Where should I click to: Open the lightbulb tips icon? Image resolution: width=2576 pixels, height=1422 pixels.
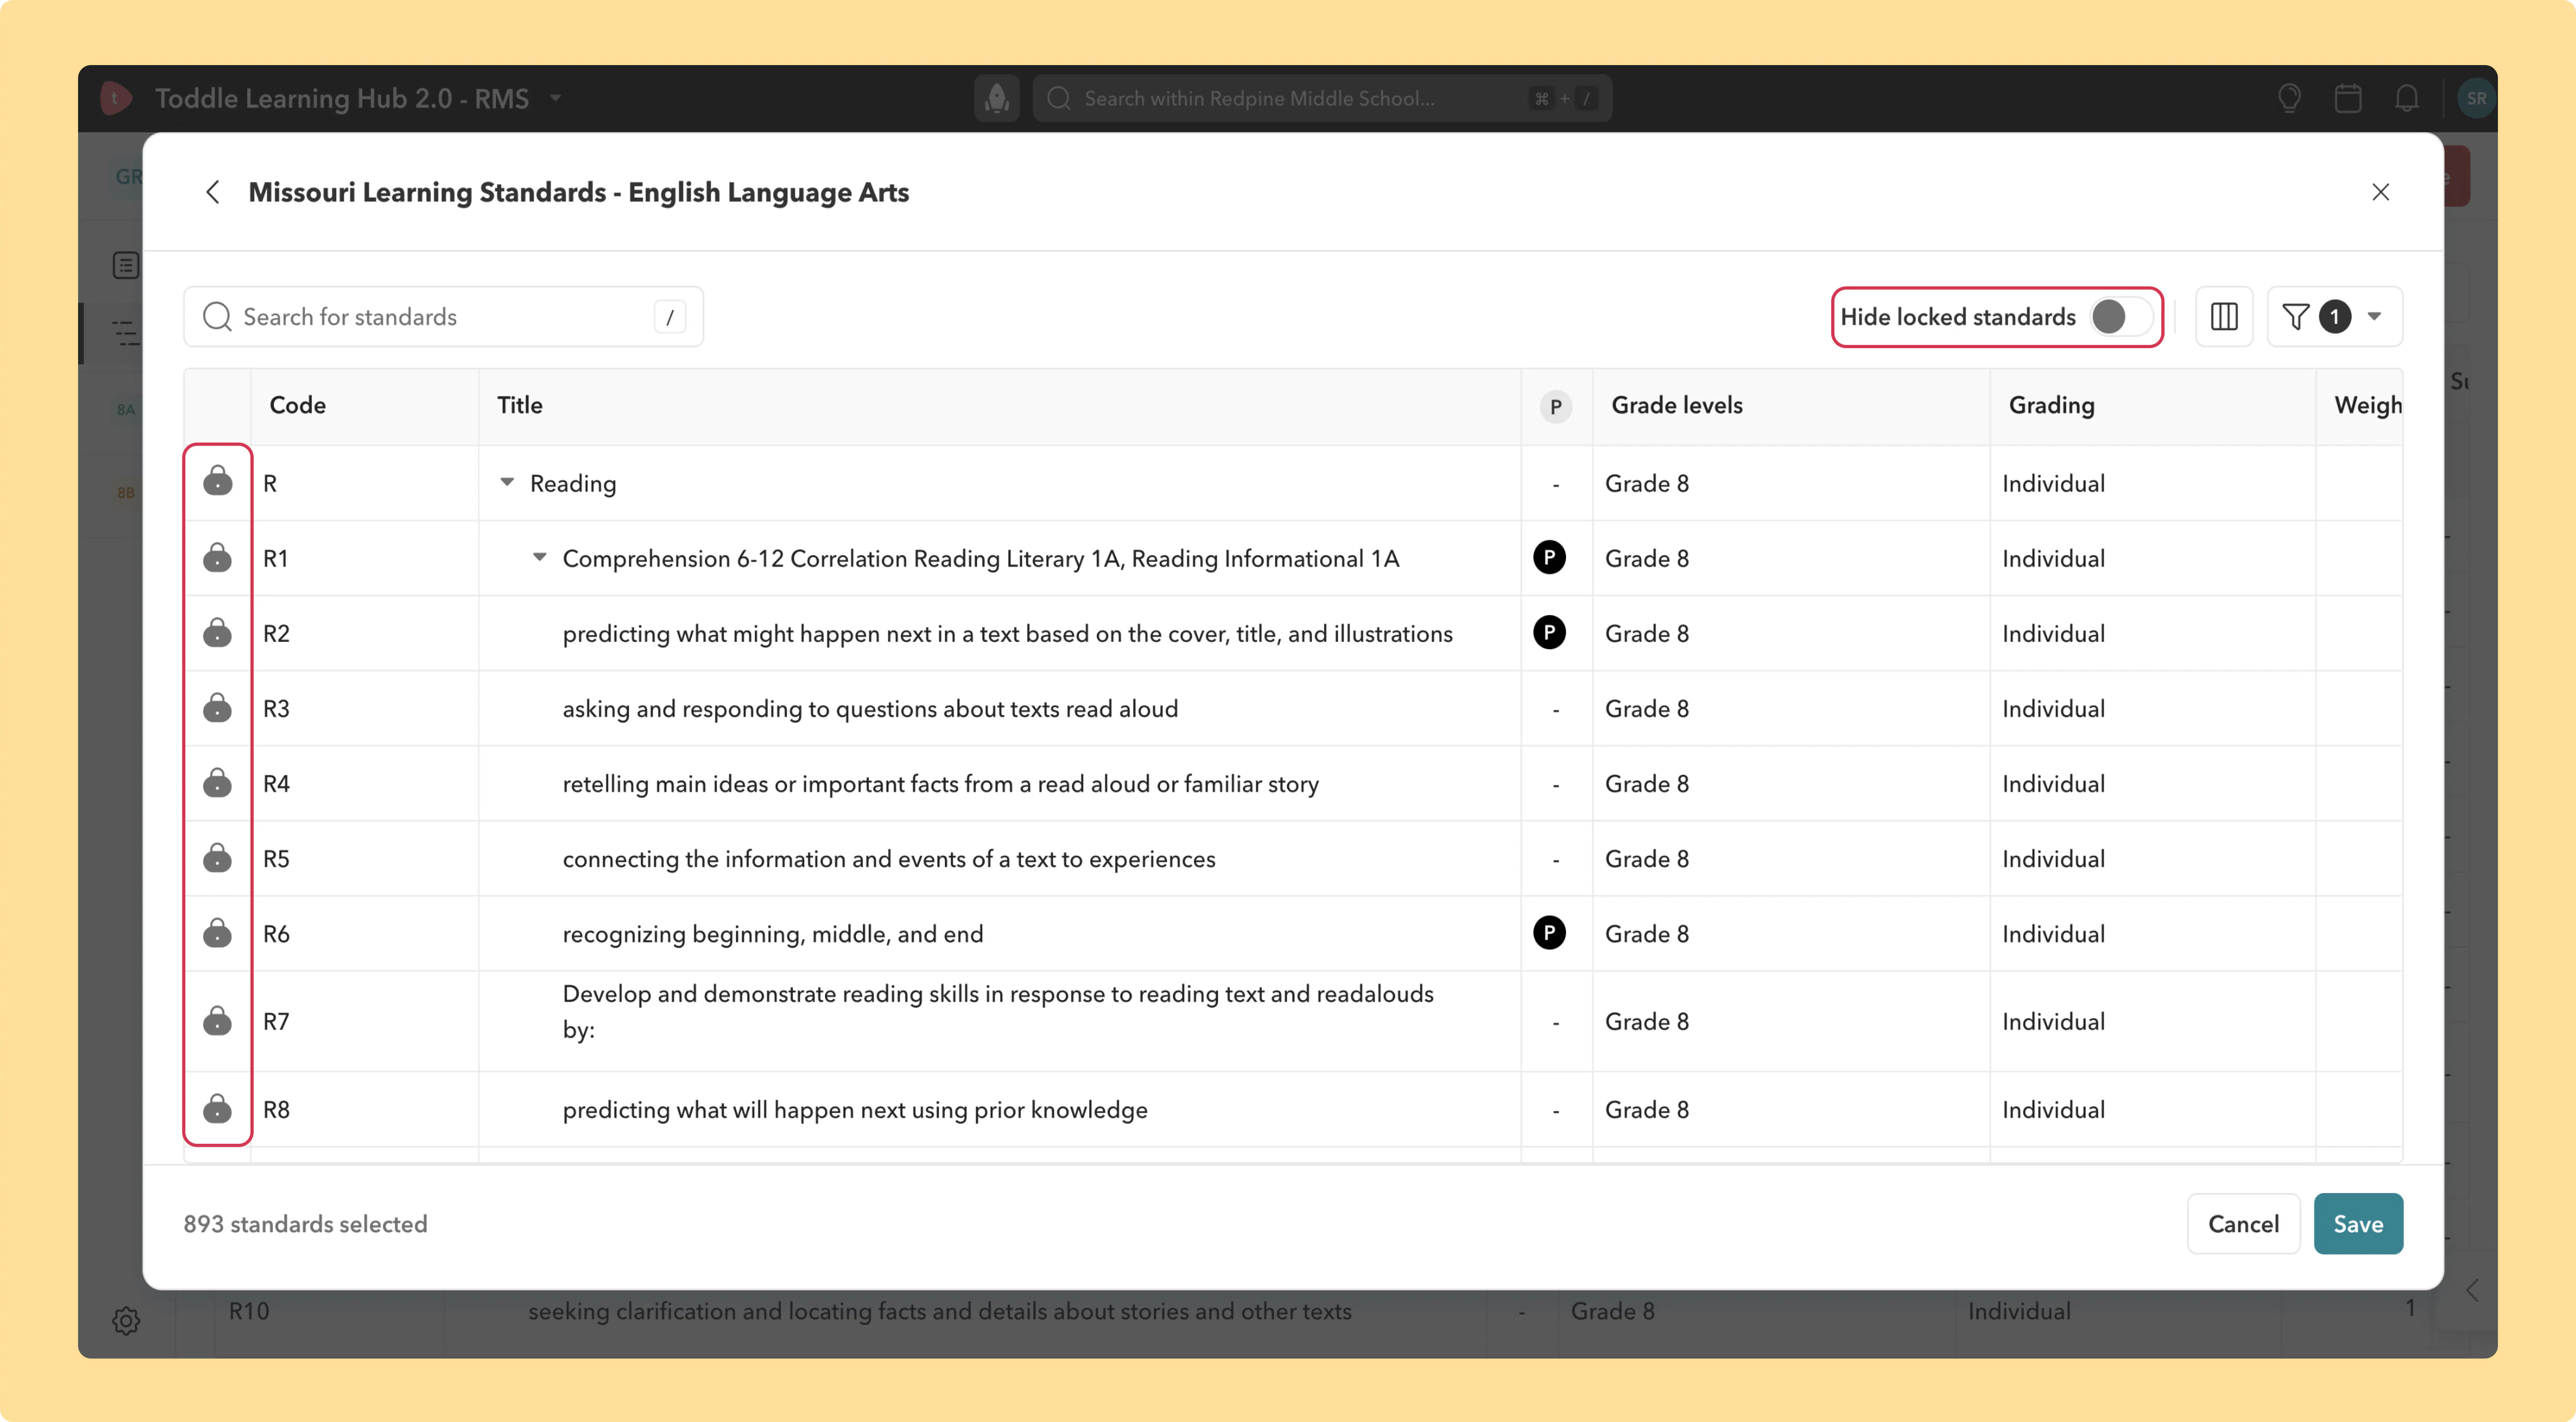[2289, 98]
